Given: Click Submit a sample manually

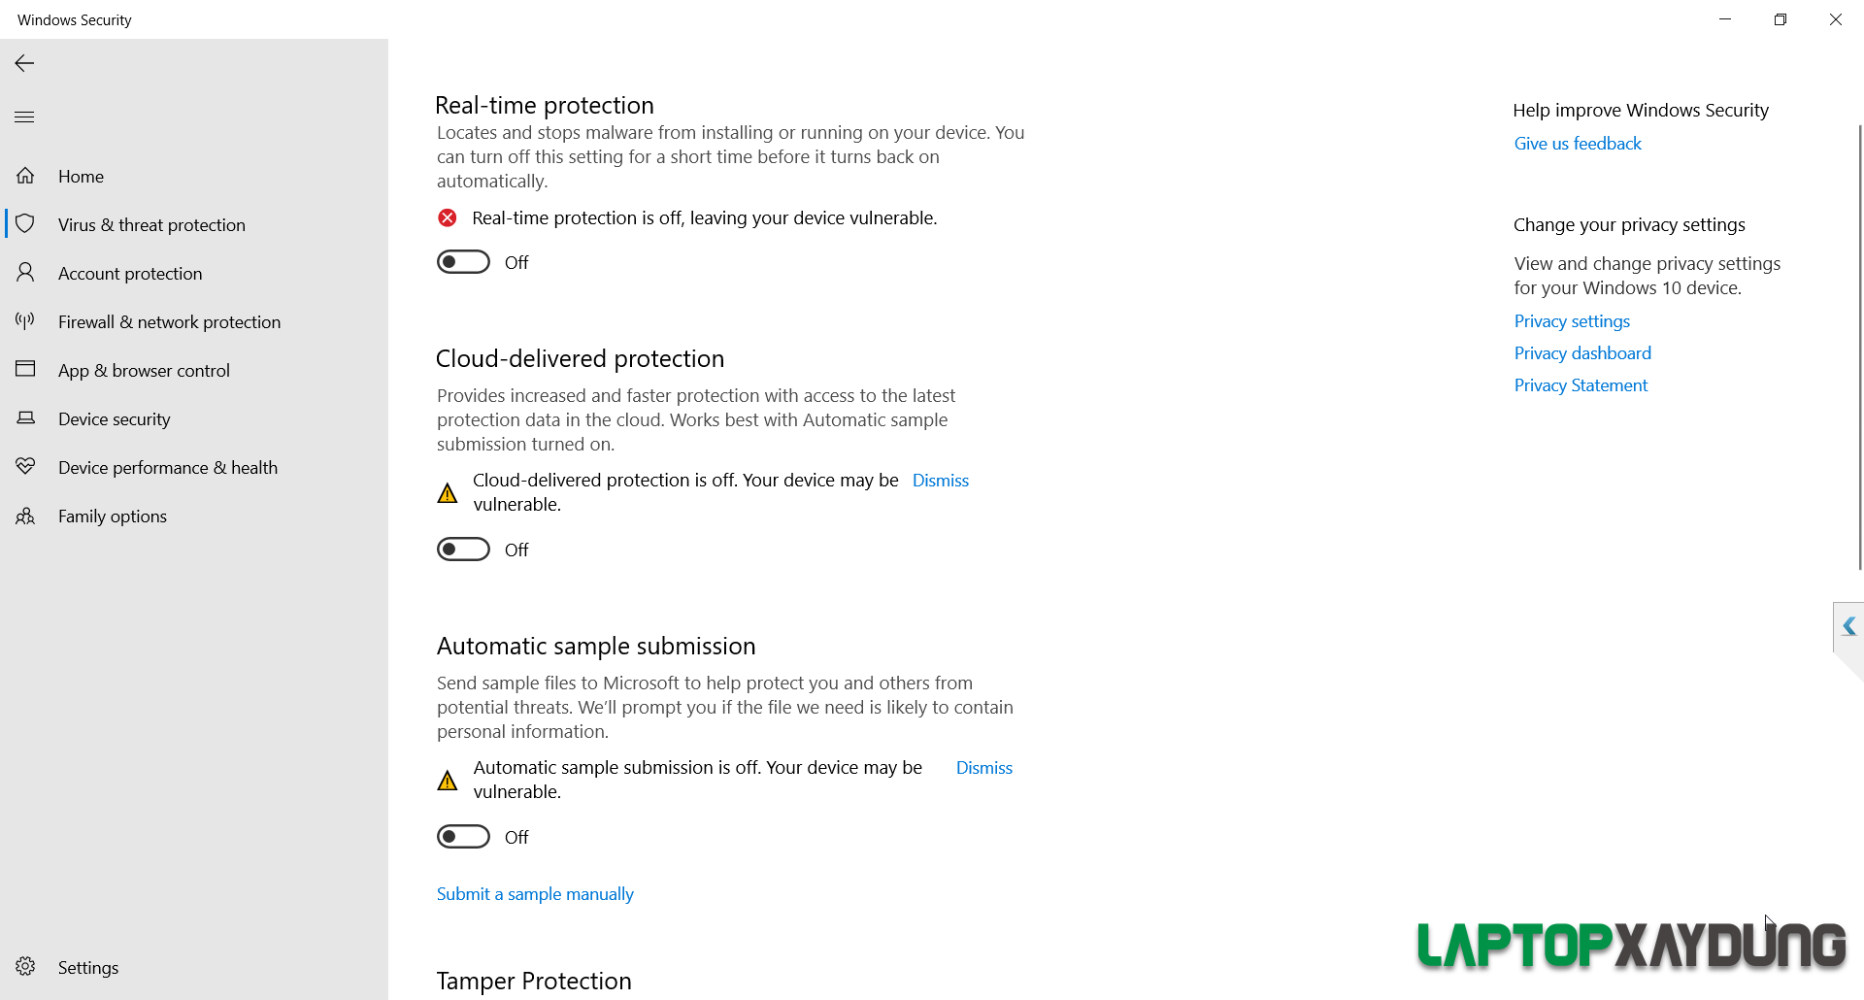Looking at the screenshot, I should tap(534, 893).
